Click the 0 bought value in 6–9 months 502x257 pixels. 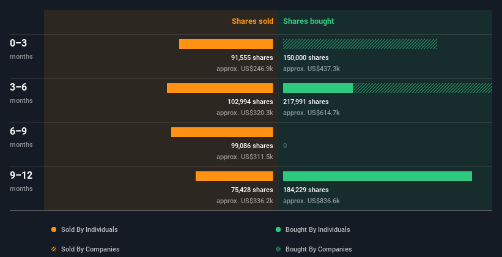pos(285,146)
